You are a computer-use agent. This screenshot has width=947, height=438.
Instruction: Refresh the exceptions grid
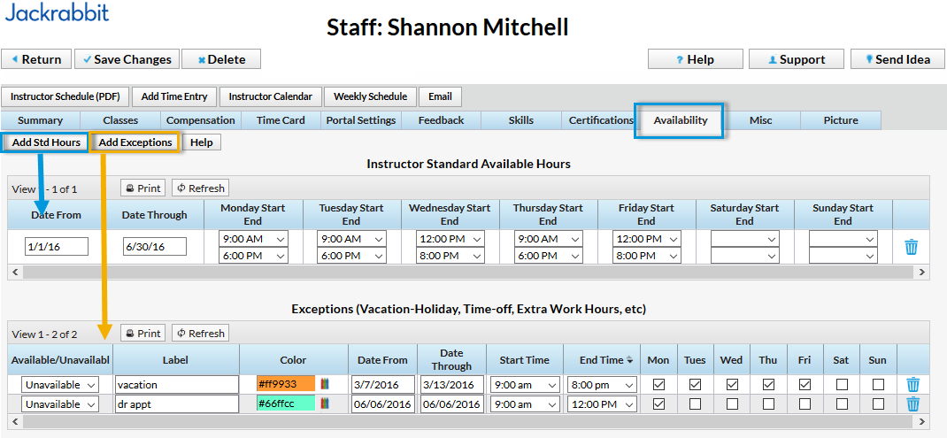(x=201, y=333)
